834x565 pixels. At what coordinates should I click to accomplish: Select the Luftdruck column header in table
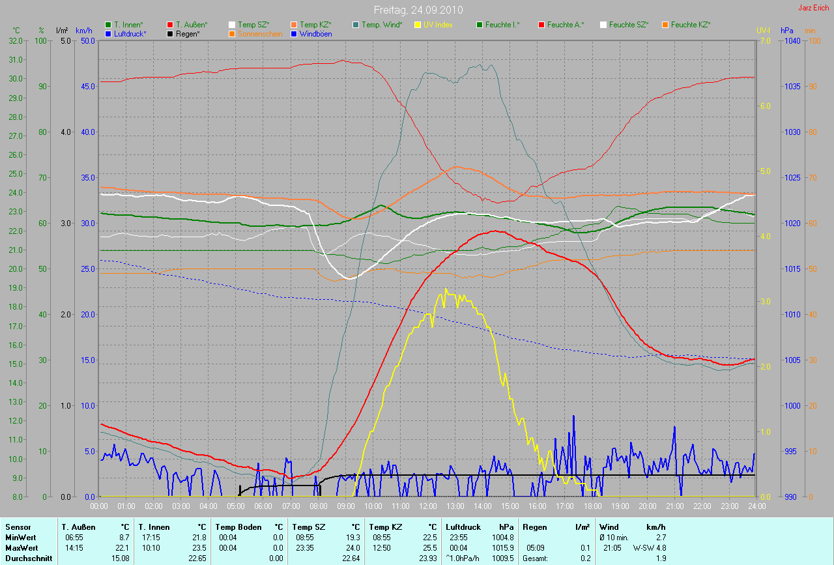462,527
